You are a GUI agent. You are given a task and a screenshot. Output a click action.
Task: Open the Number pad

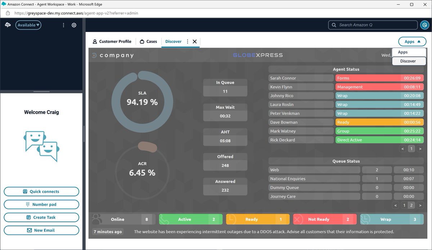41,205
